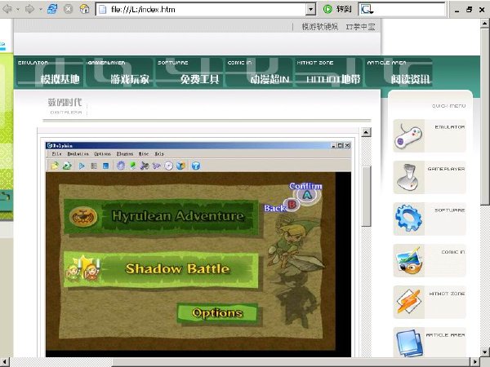This screenshot has width=490, height=367.
Task: Click the blue question mark Help icon in Dolphin
Action: [196, 166]
